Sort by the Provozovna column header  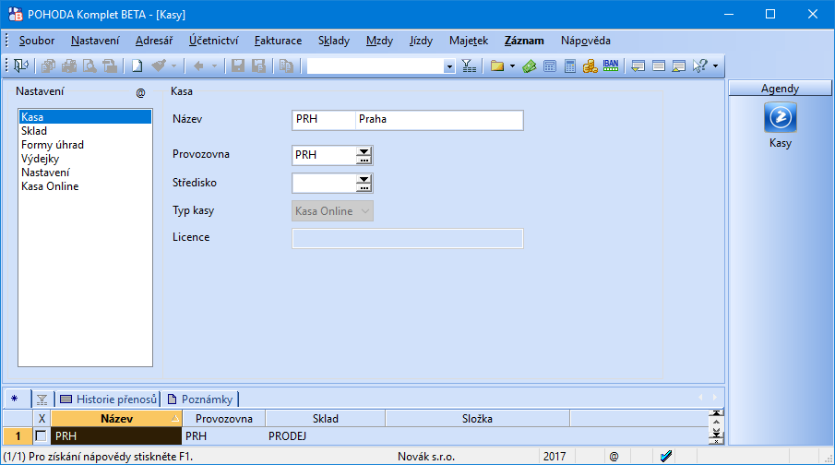point(223,419)
